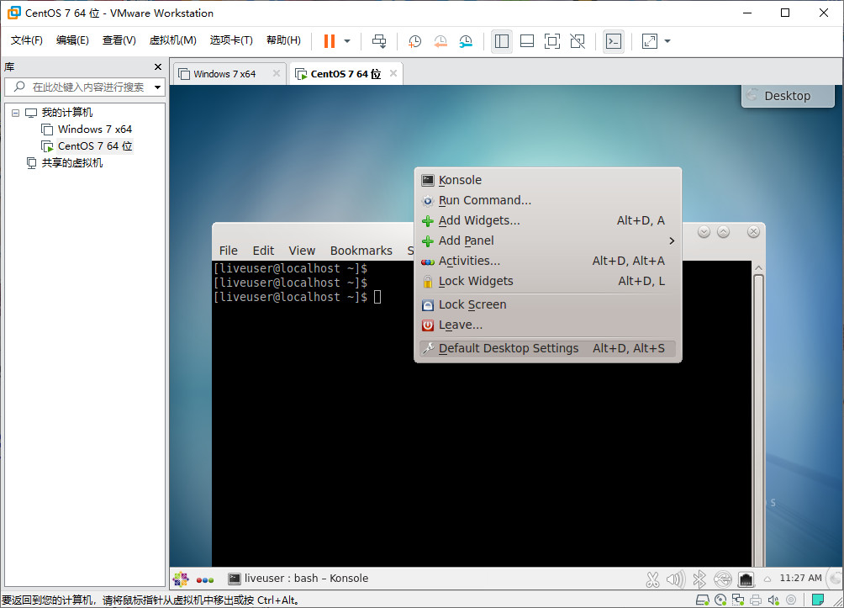Open the 文件(F) menu

click(26, 40)
